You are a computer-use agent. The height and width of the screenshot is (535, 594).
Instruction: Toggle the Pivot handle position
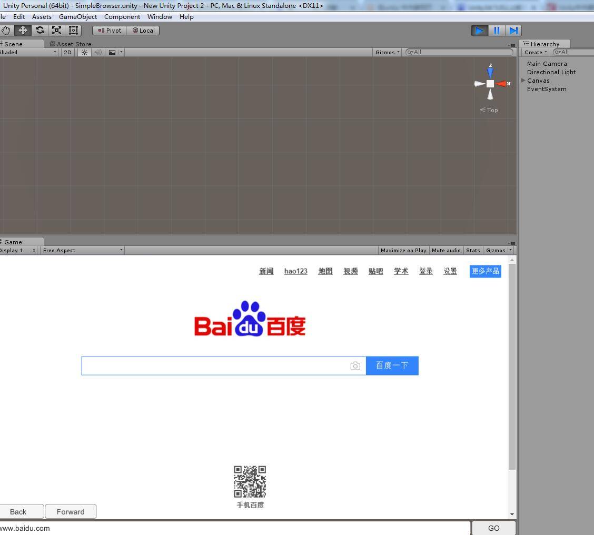pos(110,31)
